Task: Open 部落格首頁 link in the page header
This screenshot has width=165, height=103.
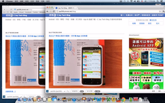Action: (146, 15)
